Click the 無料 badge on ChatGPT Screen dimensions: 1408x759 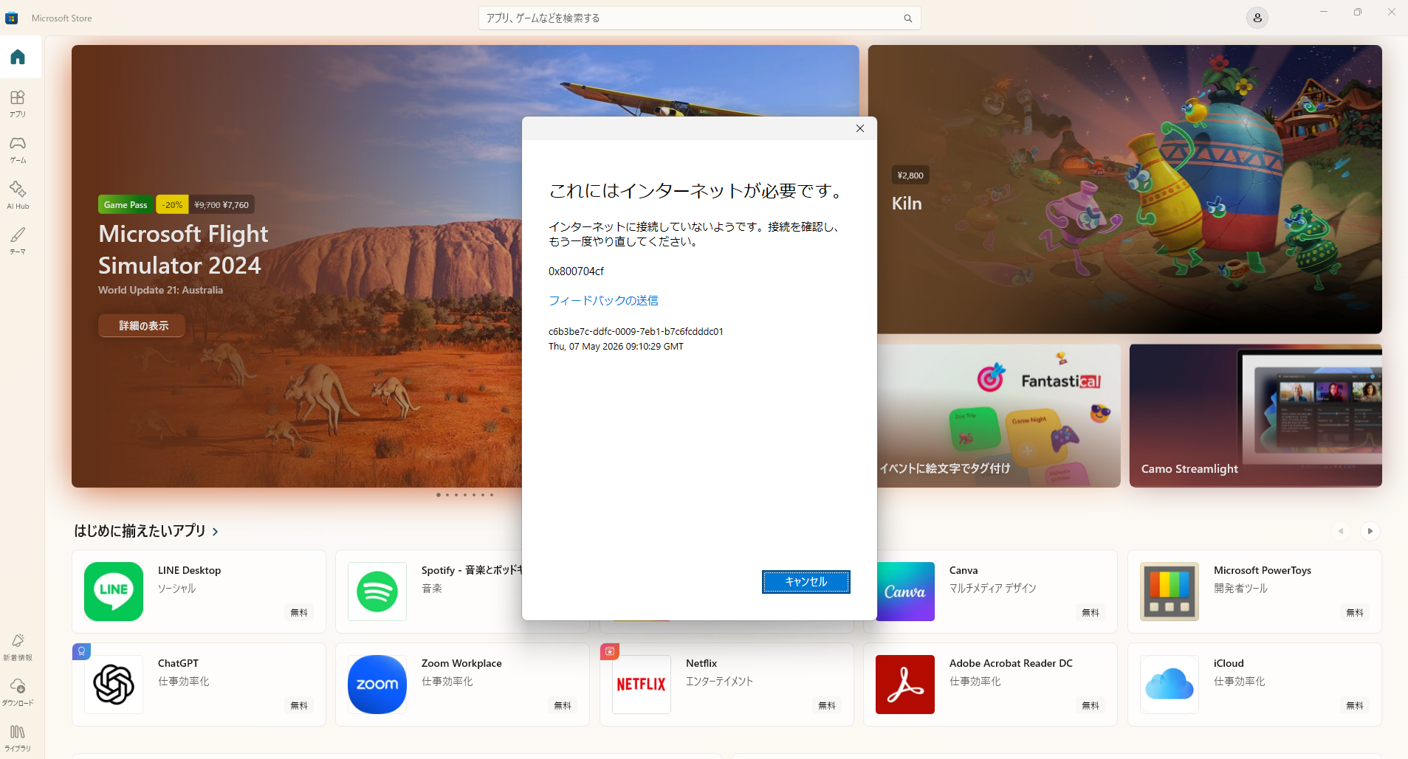[299, 705]
